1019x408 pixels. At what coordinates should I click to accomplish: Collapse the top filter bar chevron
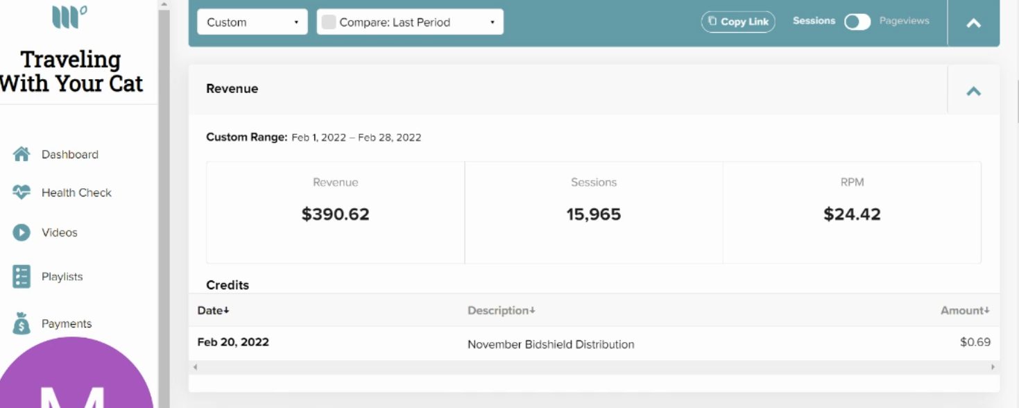pos(974,23)
